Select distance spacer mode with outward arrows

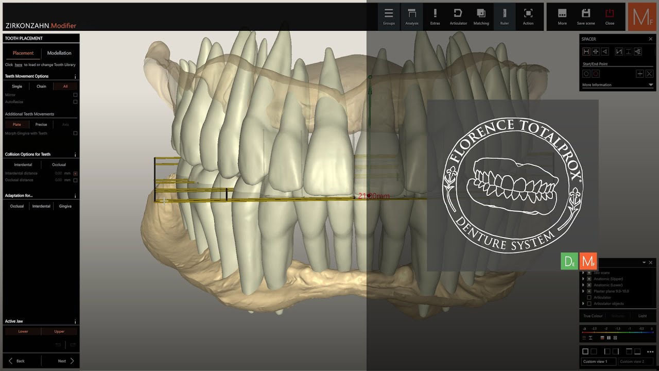point(586,52)
